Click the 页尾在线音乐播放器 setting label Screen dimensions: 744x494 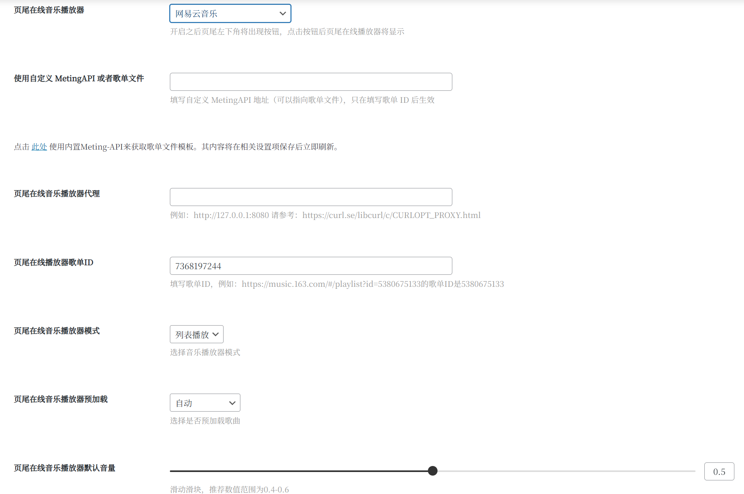[x=49, y=10]
